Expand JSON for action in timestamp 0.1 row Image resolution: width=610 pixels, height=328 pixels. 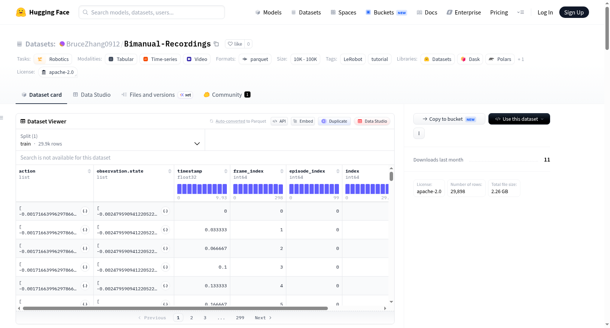pyautogui.click(x=85, y=267)
